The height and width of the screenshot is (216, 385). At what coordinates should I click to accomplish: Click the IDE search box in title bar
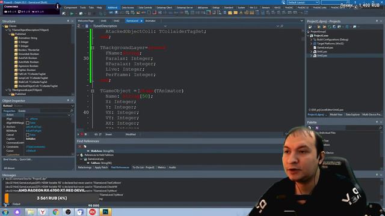pyautogui.click(x=335, y=2)
